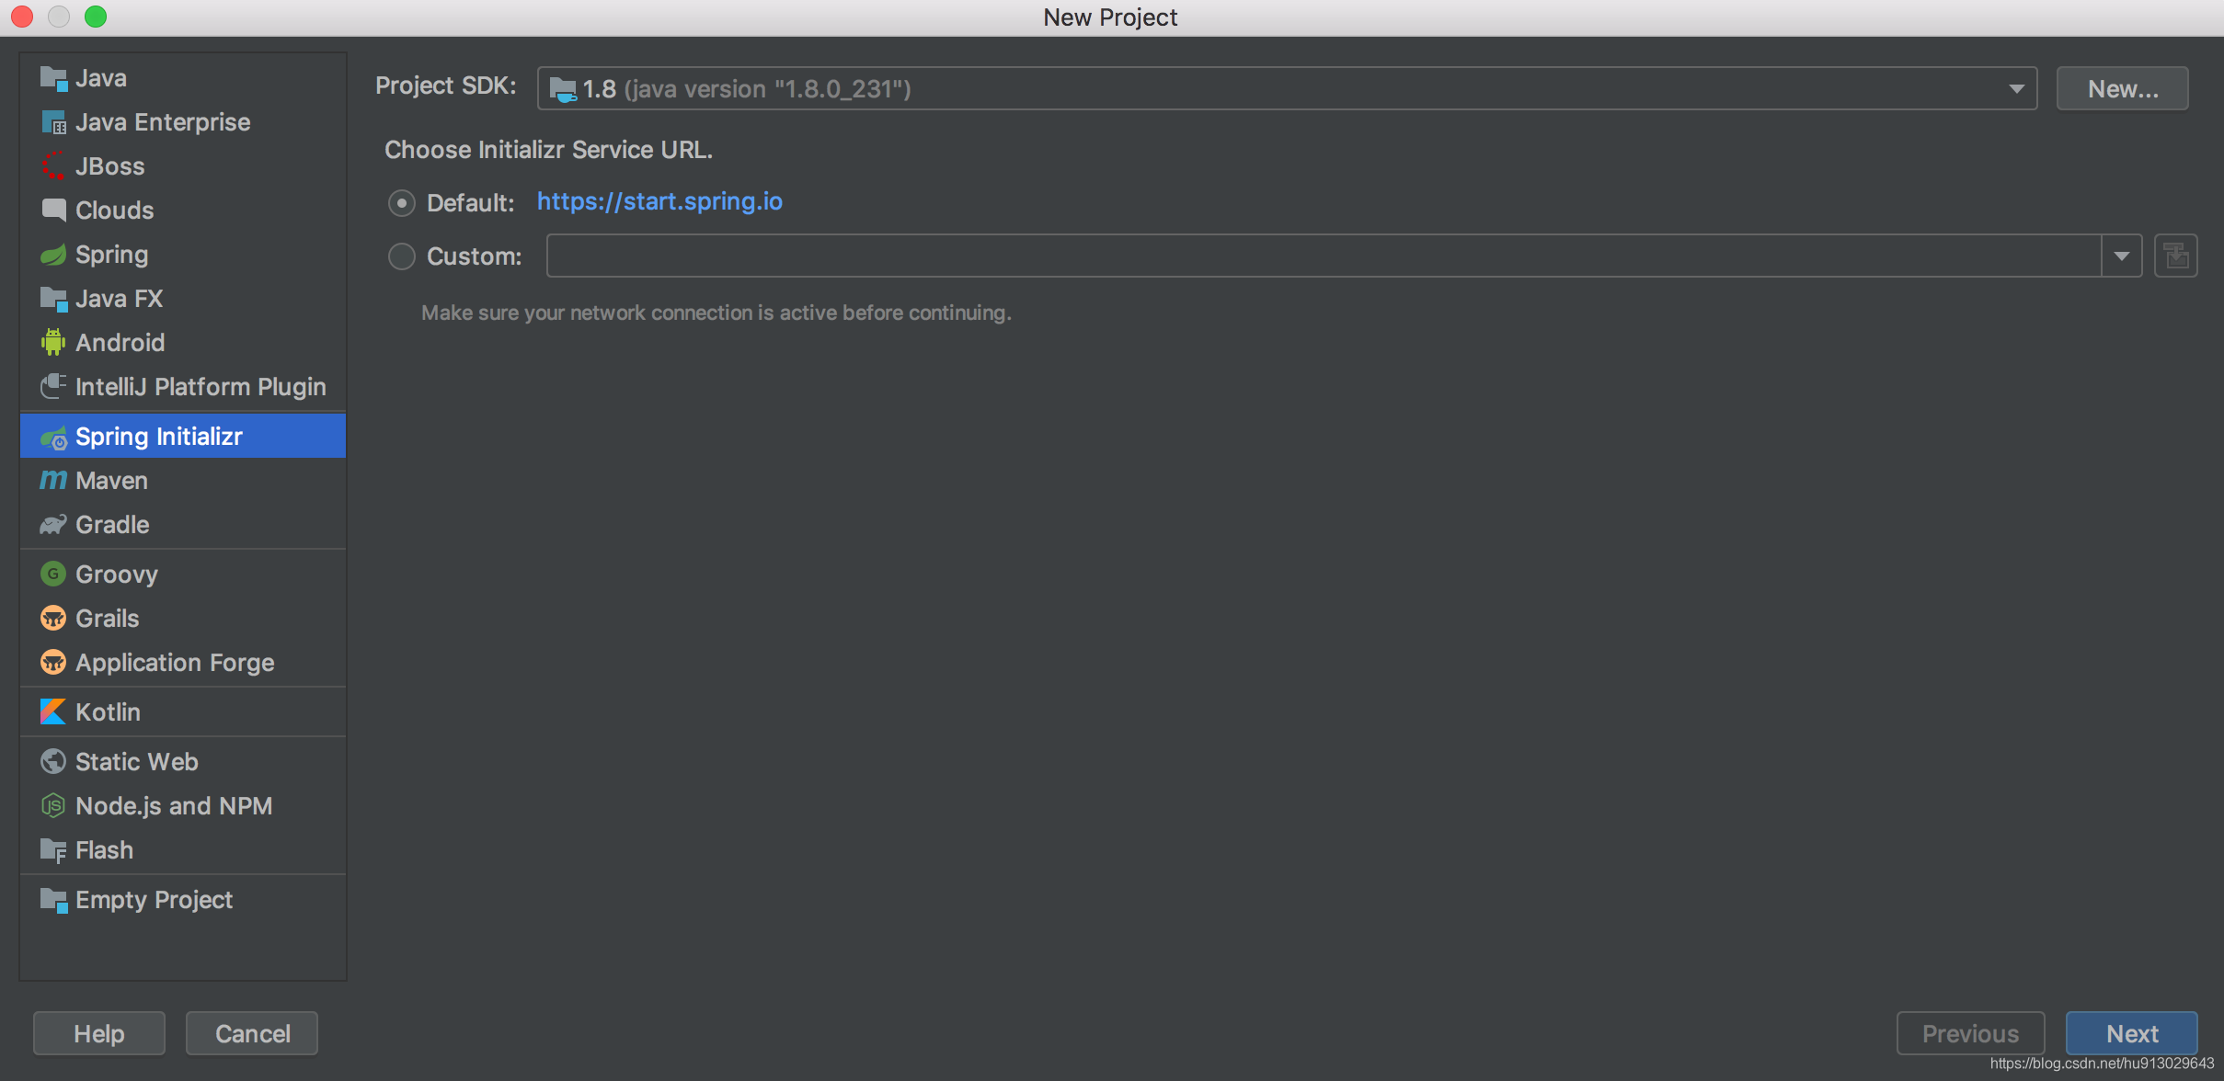Click the SDK folder icon in the combo box

pyautogui.click(x=563, y=89)
